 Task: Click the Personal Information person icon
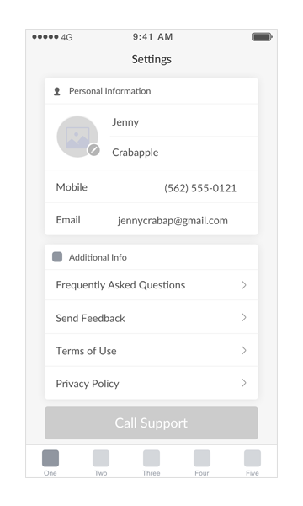57,91
